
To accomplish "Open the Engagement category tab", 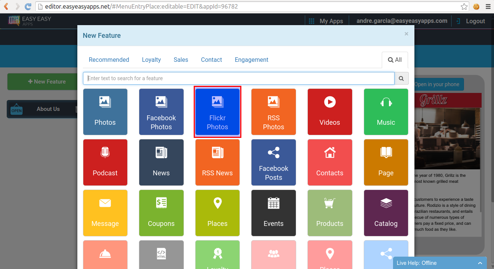I will (x=251, y=60).
